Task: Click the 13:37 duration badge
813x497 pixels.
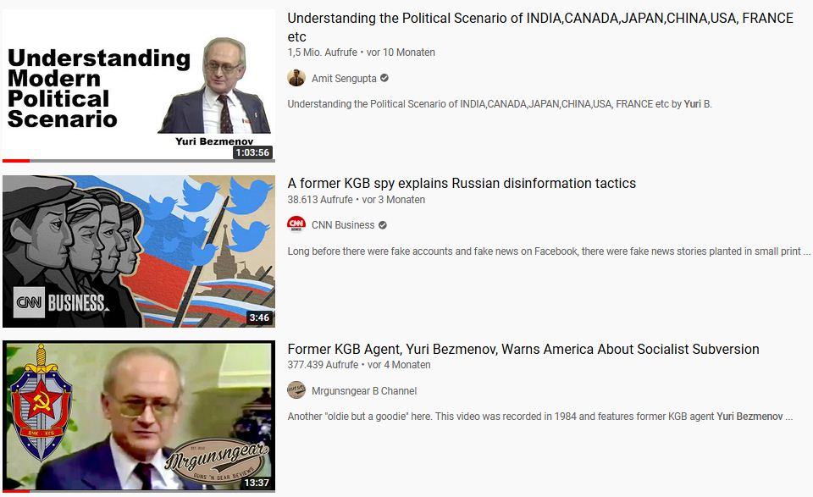Action: (x=257, y=483)
